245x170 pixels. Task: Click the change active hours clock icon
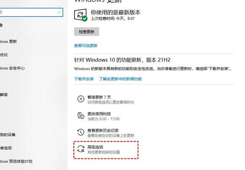81,116
